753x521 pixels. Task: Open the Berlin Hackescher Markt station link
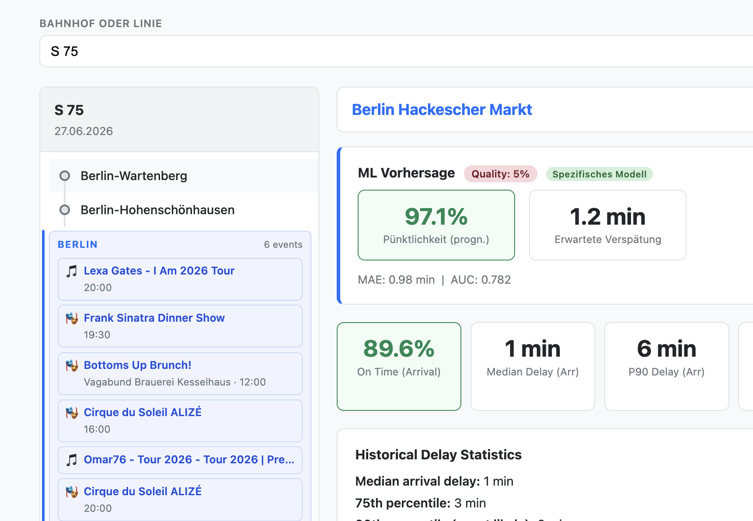(x=442, y=110)
